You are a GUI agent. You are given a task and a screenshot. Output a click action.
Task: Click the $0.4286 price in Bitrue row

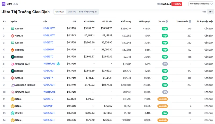71,106
